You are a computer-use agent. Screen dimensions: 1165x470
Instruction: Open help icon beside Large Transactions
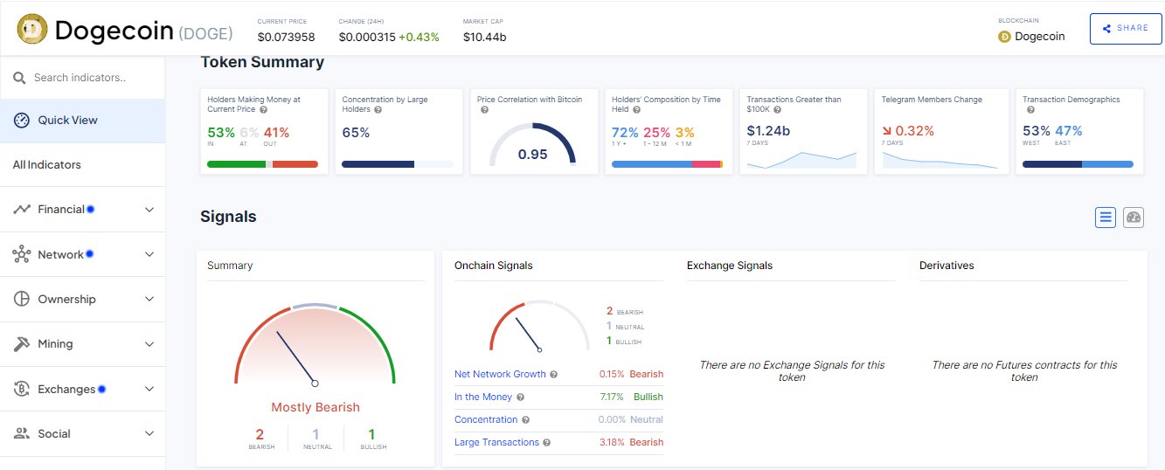547,442
